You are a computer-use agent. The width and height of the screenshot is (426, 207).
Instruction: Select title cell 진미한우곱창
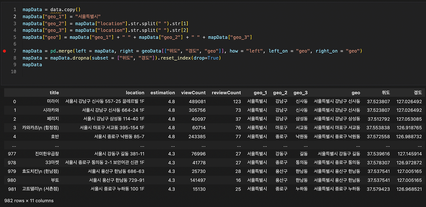(x=47, y=154)
